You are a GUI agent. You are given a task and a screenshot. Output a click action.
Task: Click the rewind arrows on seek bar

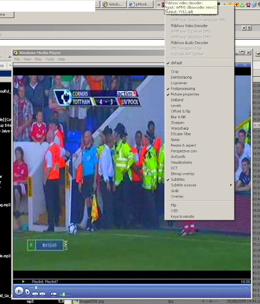pyautogui.click(x=32, y=288)
